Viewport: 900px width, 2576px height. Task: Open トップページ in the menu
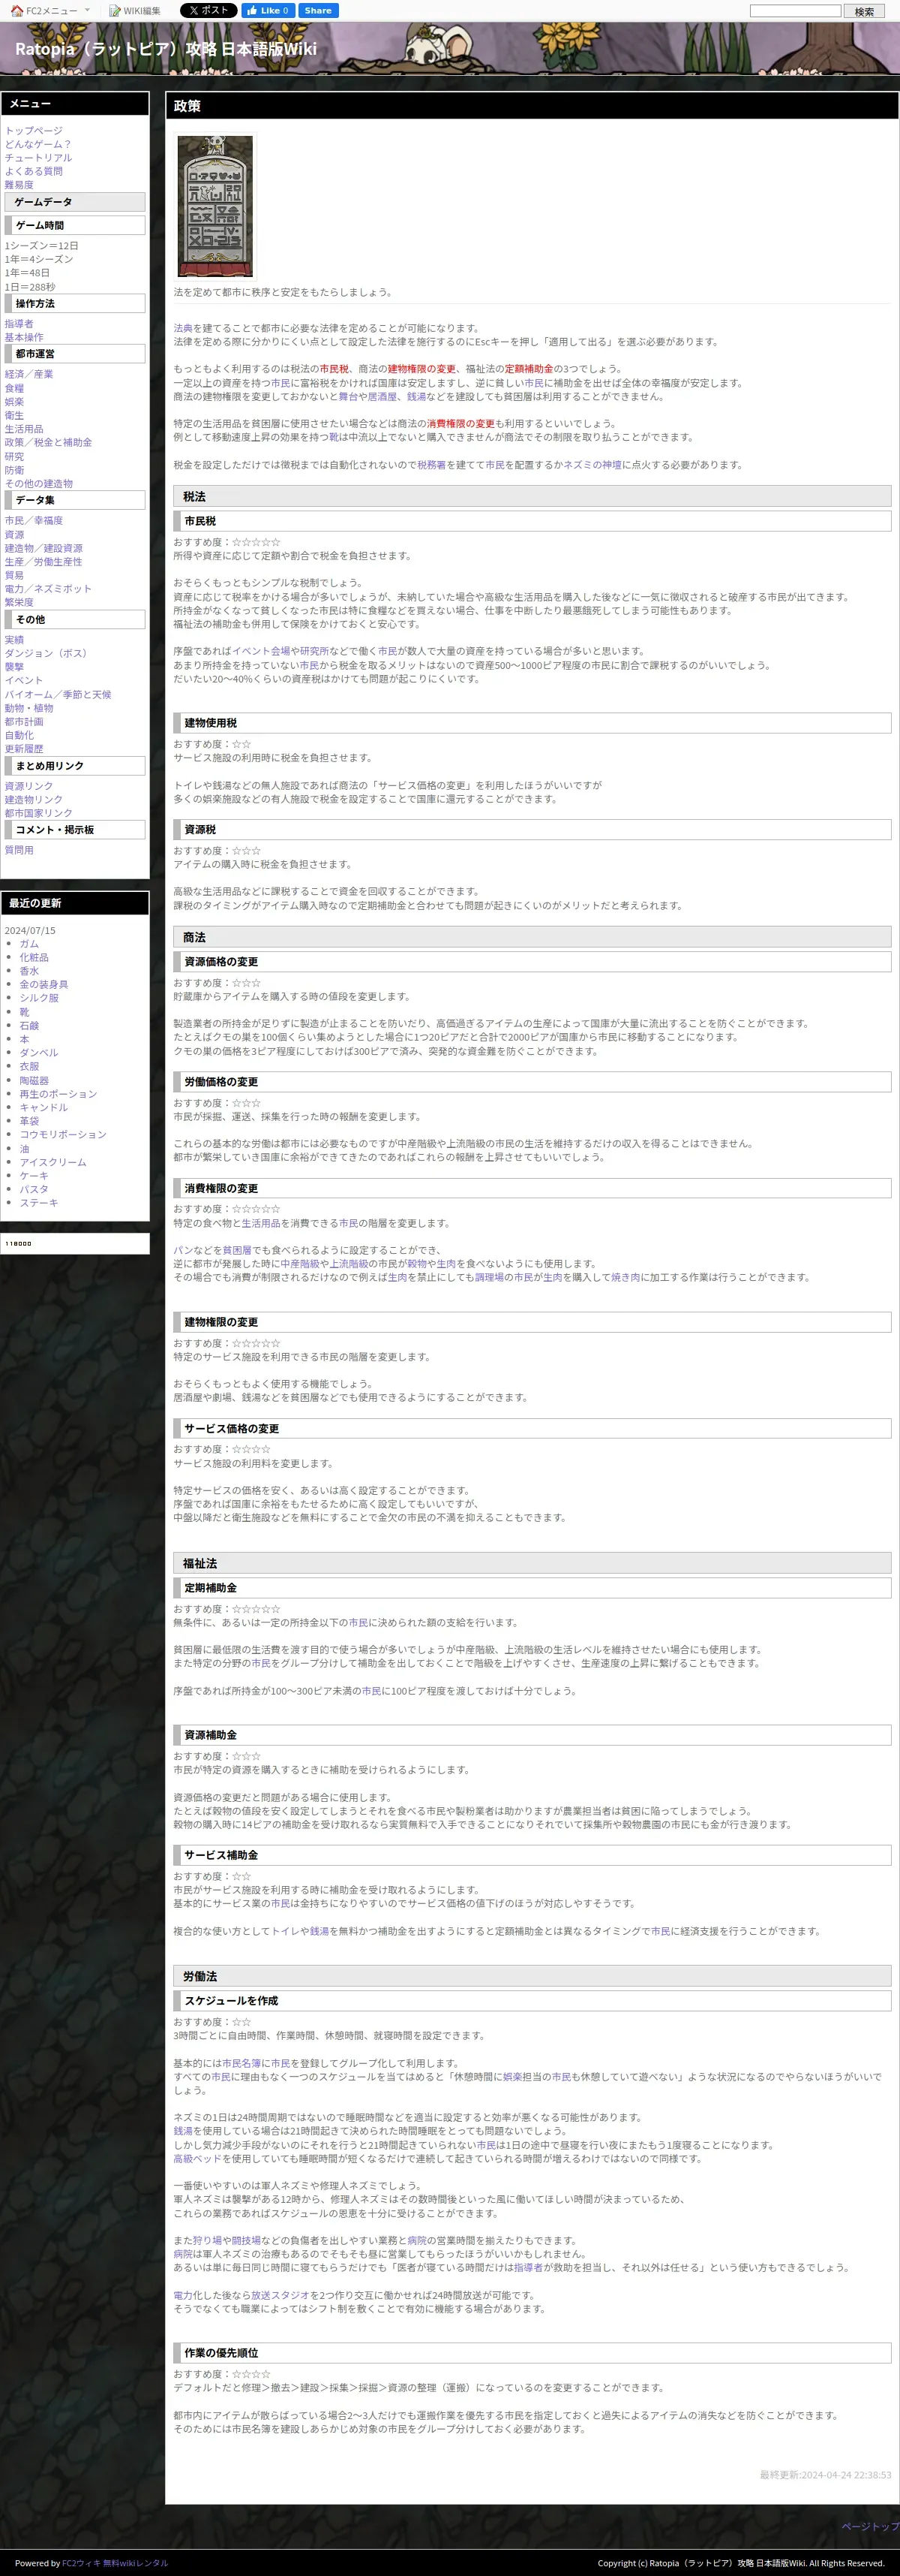(33, 130)
